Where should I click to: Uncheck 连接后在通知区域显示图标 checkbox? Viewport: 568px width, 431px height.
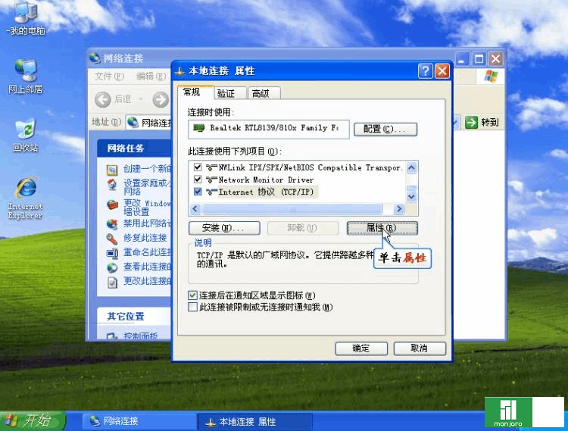[192, 295]
